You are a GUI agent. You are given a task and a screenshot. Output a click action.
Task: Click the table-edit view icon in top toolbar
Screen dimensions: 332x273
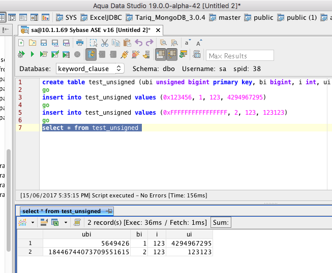click(12, 17)
